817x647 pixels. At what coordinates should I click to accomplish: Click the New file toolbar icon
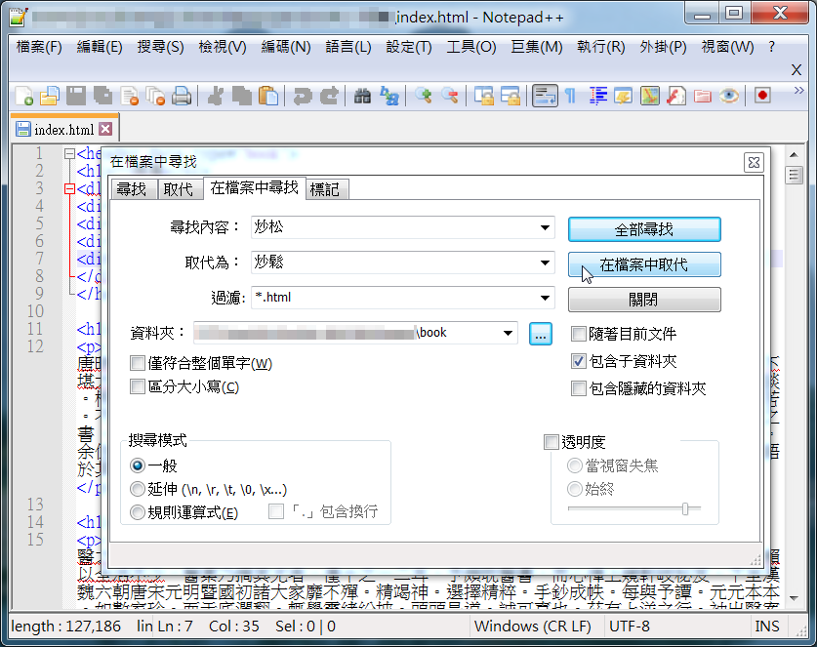(x=24, y=96)
